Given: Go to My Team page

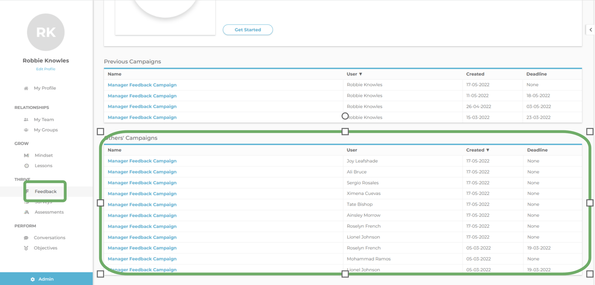Looking at the screenshot, I should [x=44, y=119].
